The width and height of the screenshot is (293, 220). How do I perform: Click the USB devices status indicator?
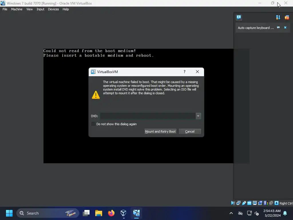[x=244, y=203]
